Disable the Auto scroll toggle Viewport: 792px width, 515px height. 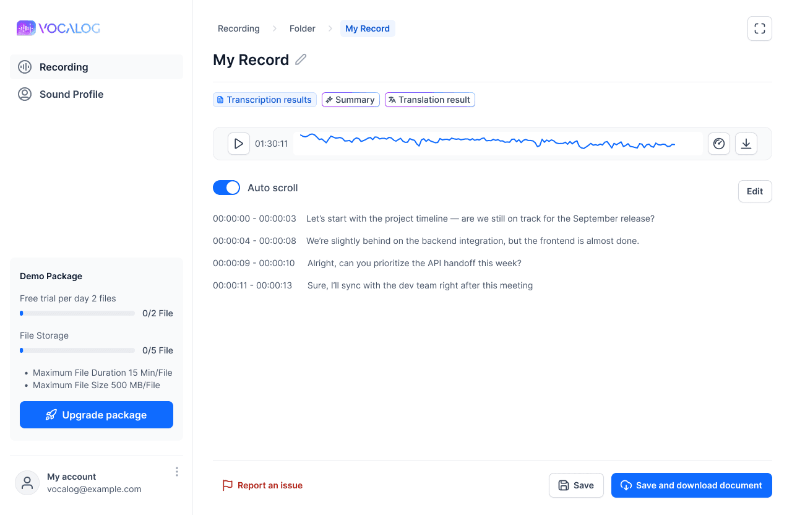point(226,187)
